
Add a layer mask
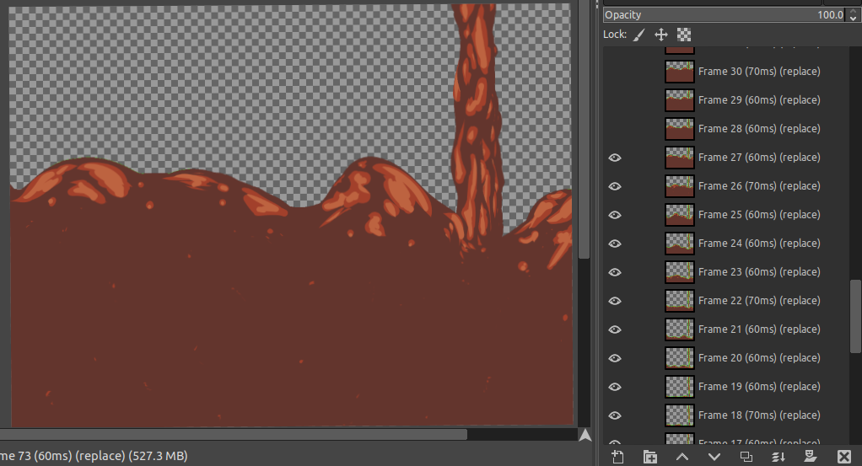pos(810,457)
